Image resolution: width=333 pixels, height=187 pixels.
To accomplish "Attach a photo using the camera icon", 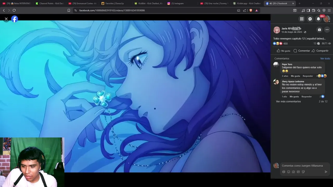I will 293,172.
